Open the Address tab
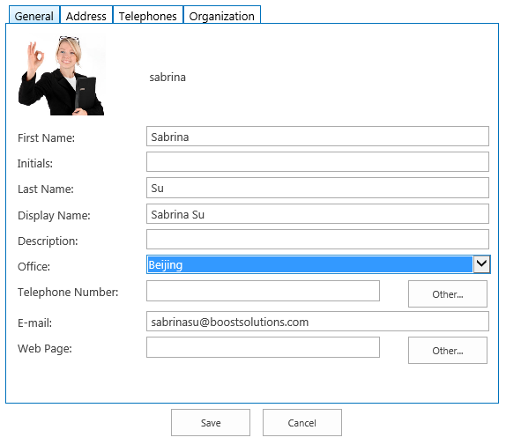Image resolution: width=506 pixels, height=445 pixels. pyautogui.click(x=86, y=15)
